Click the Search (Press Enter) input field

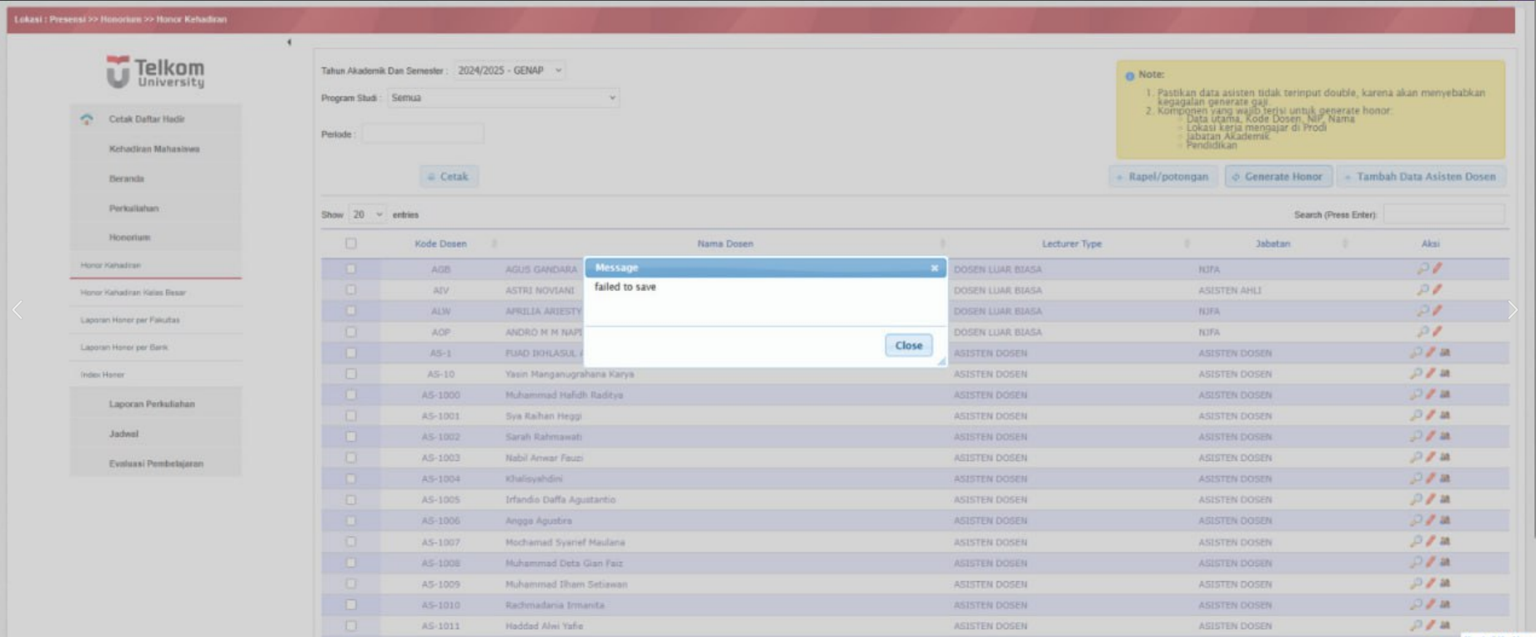[x=1443, y=214]
